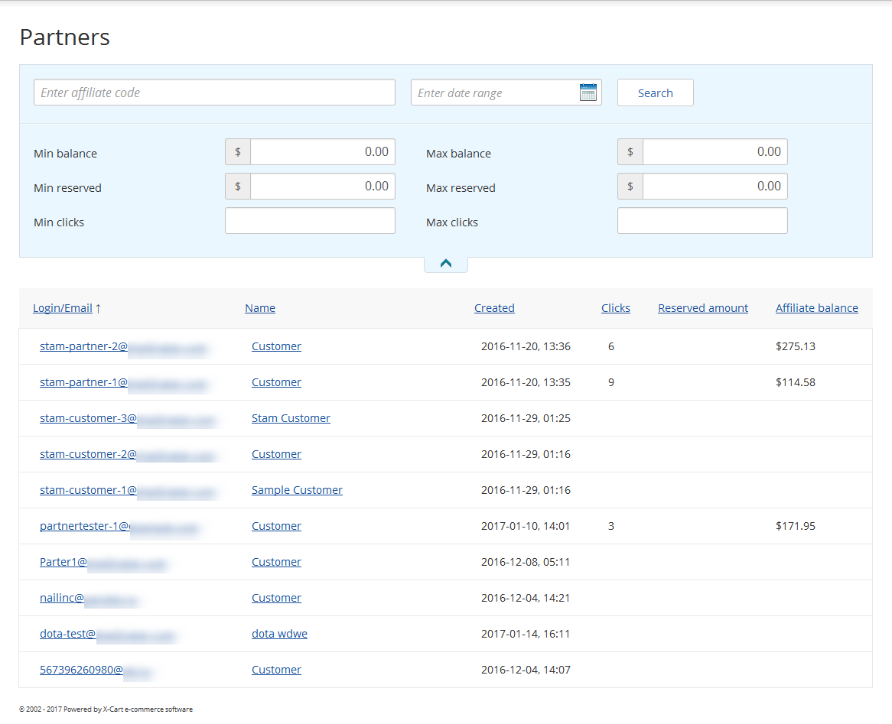The width and height of the screenshot is (892, 724).
Task: Focus the Min clicks field
Action: (x=310, y=221)
